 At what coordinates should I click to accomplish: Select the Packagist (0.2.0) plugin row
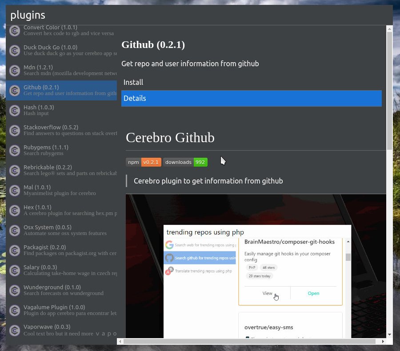[61, 250]
